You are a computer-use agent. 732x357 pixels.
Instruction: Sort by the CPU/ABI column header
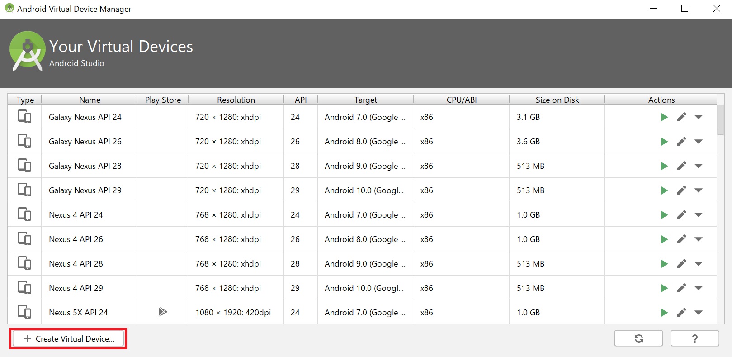(462, 100)
